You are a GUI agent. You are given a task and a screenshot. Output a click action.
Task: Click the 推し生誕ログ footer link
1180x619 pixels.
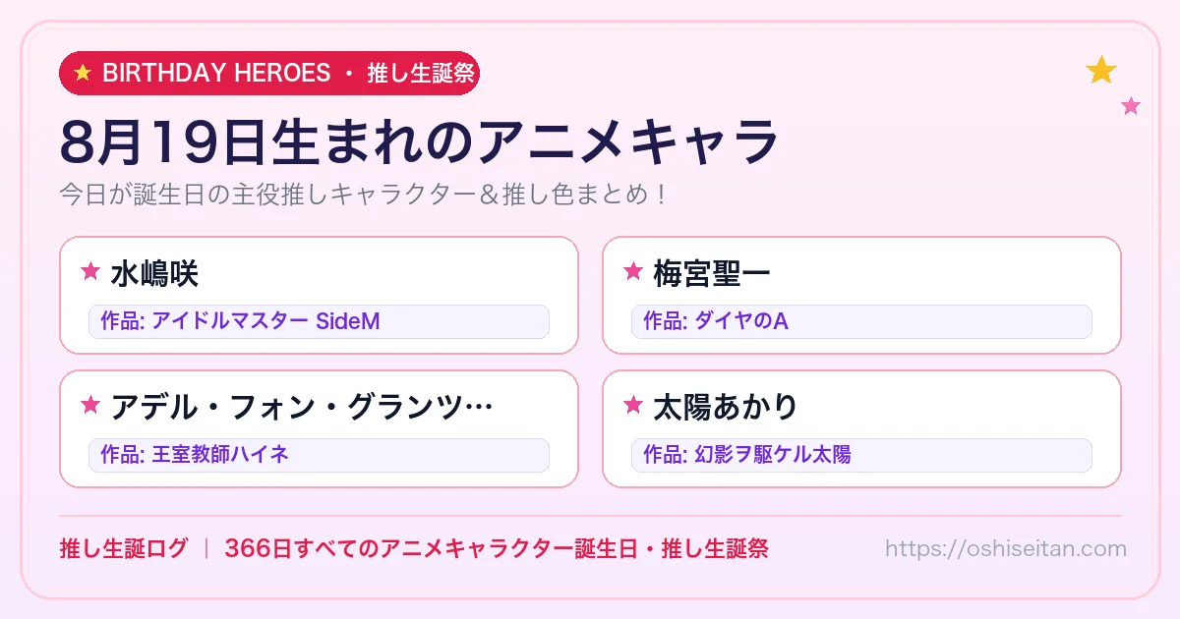click(123, 548)
